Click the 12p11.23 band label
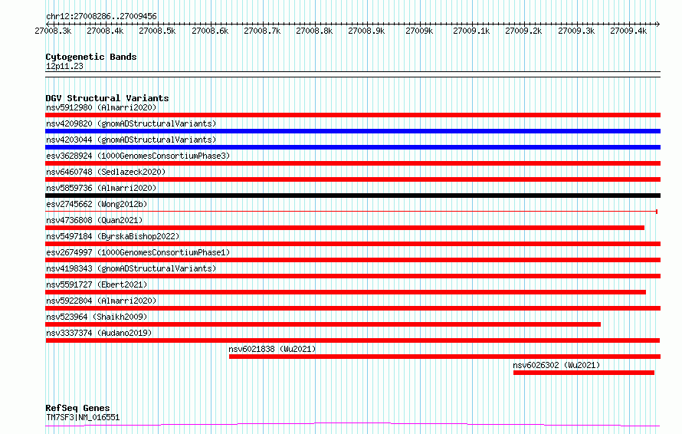The height and width of the screenshot is (434, 682). point(64,66)
